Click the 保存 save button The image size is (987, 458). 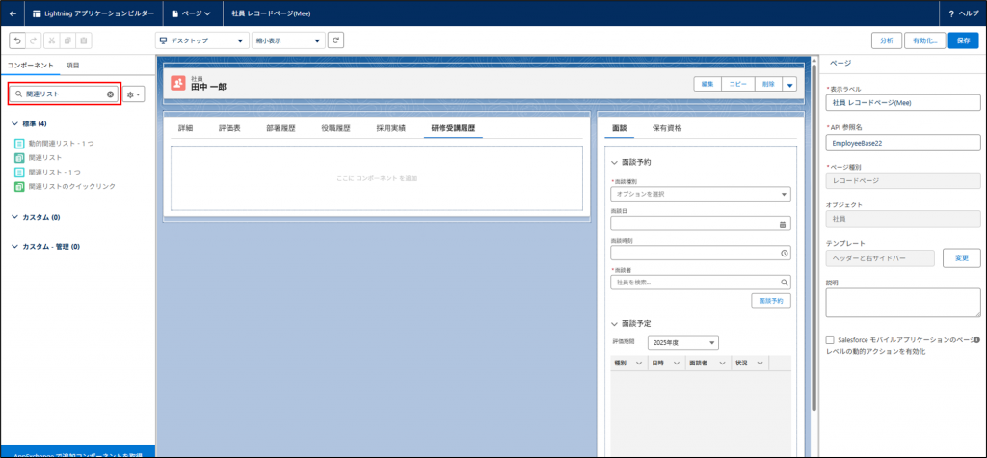click(963, 40)
